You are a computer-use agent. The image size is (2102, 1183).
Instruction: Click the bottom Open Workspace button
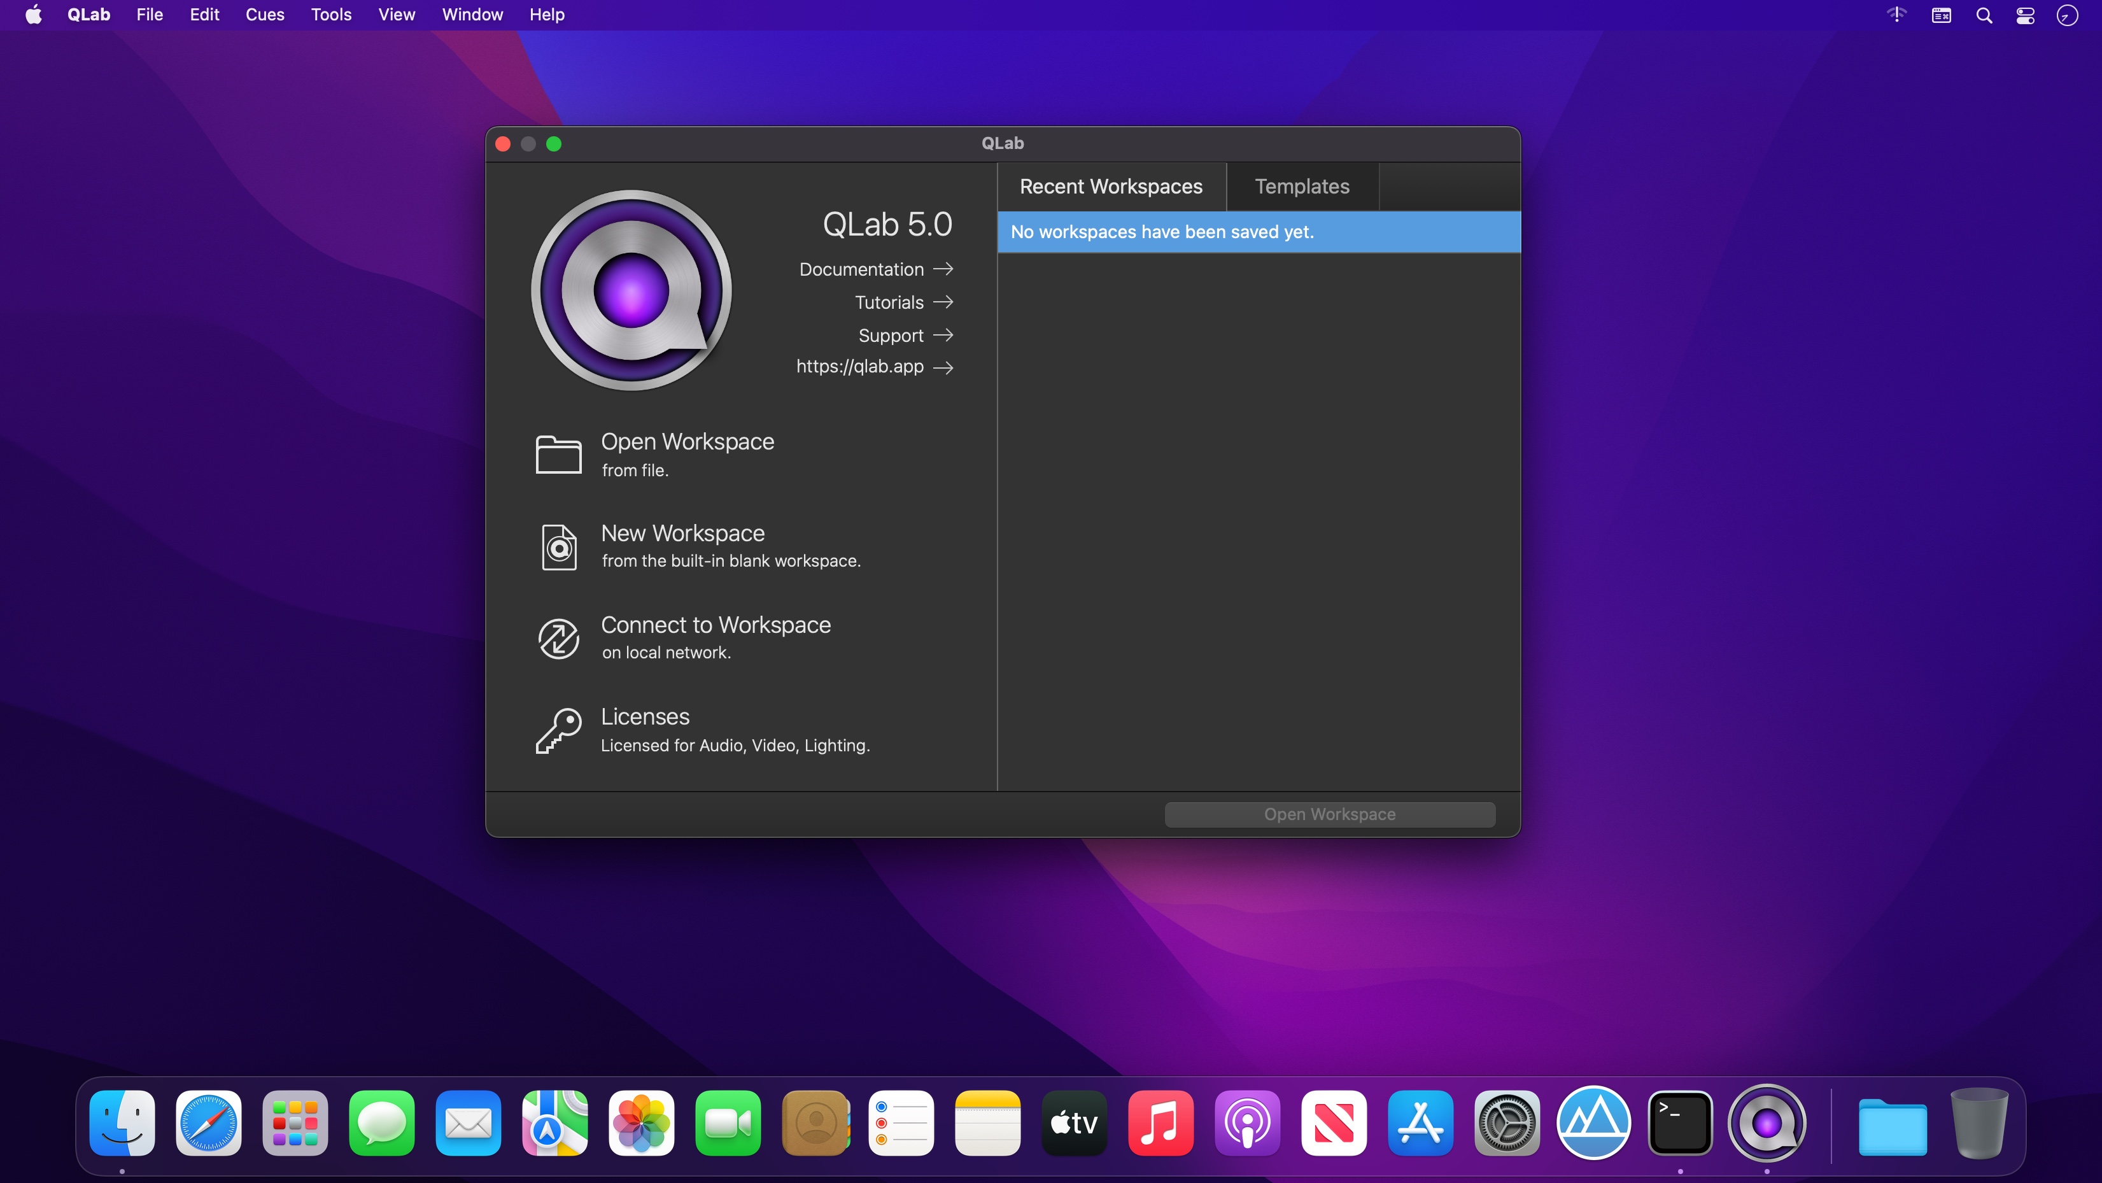(1329, 814)
